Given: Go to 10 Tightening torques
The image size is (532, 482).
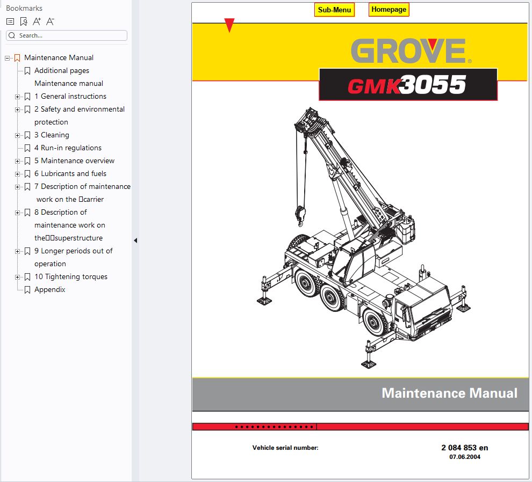Looking at the screenshot, I should pos(71,276).
